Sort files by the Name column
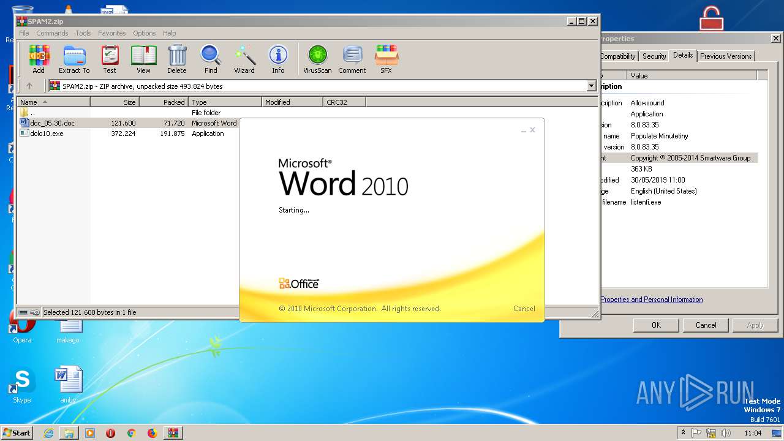Viewport: 784px width, 441px height. 54,102
